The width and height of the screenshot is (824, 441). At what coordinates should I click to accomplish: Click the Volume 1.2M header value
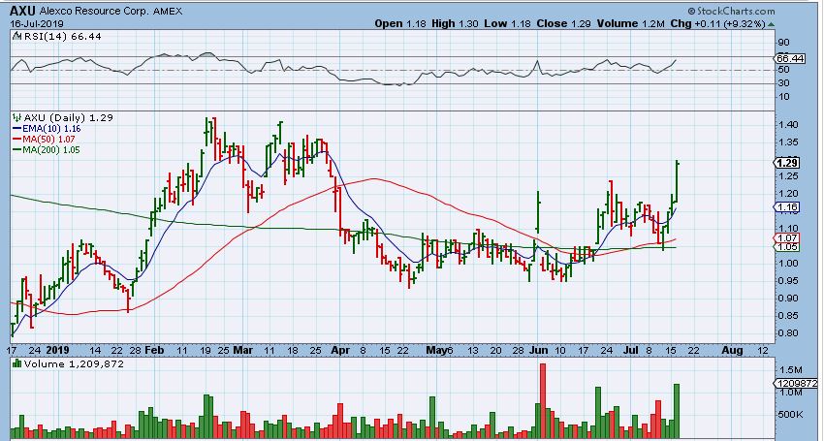coord(630,23)
